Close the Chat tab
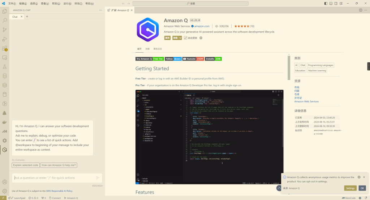 (21, 17)
